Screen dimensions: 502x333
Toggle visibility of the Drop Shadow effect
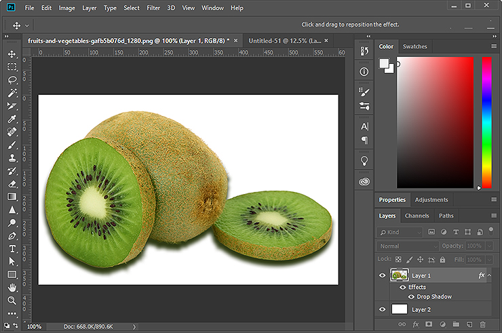411,296
